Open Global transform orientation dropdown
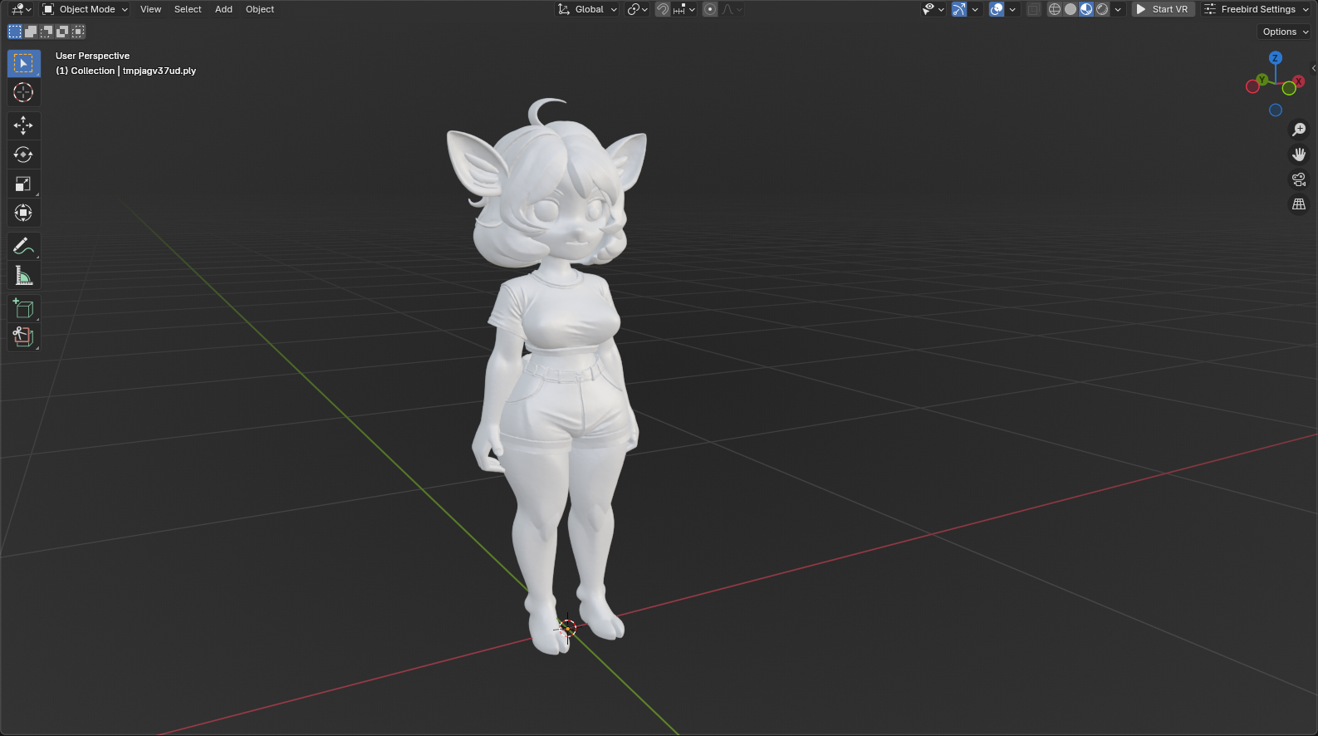 click(587, 9)
